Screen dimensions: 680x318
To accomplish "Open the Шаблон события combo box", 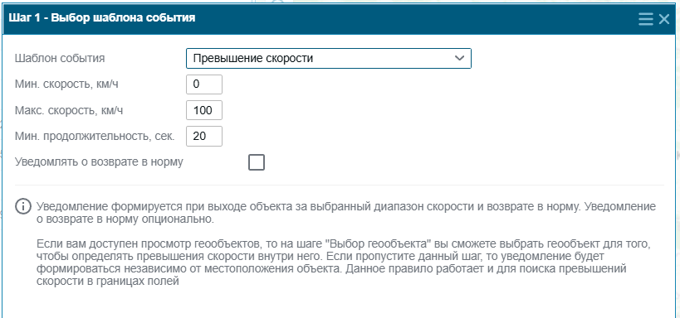I will pyautogui.click(x=328, y=59).
